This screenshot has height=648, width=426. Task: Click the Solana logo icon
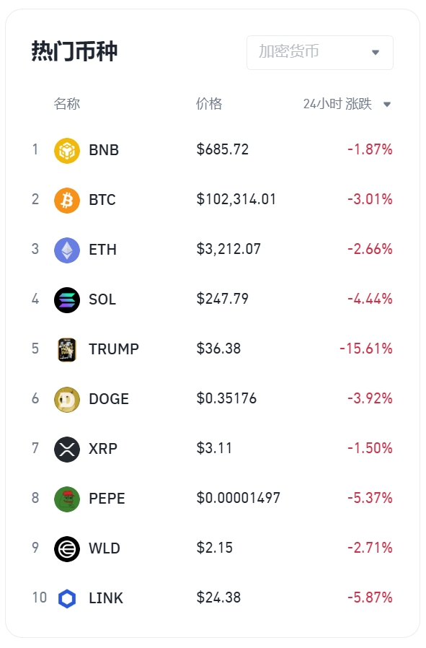pyautogui.click(x=67, y=300)
